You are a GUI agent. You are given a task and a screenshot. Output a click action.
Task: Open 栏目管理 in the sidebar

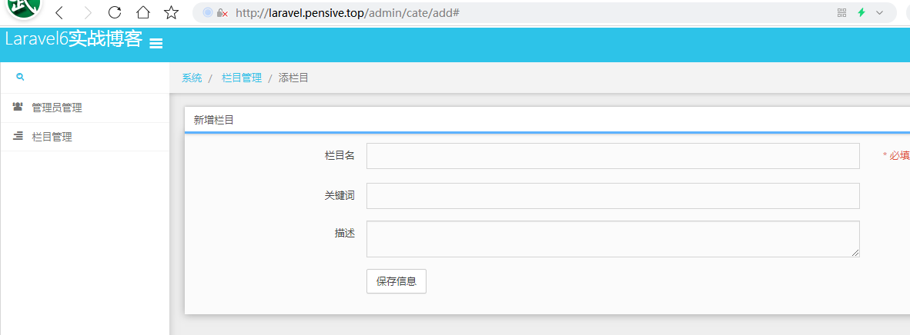(x=52, y=137)
